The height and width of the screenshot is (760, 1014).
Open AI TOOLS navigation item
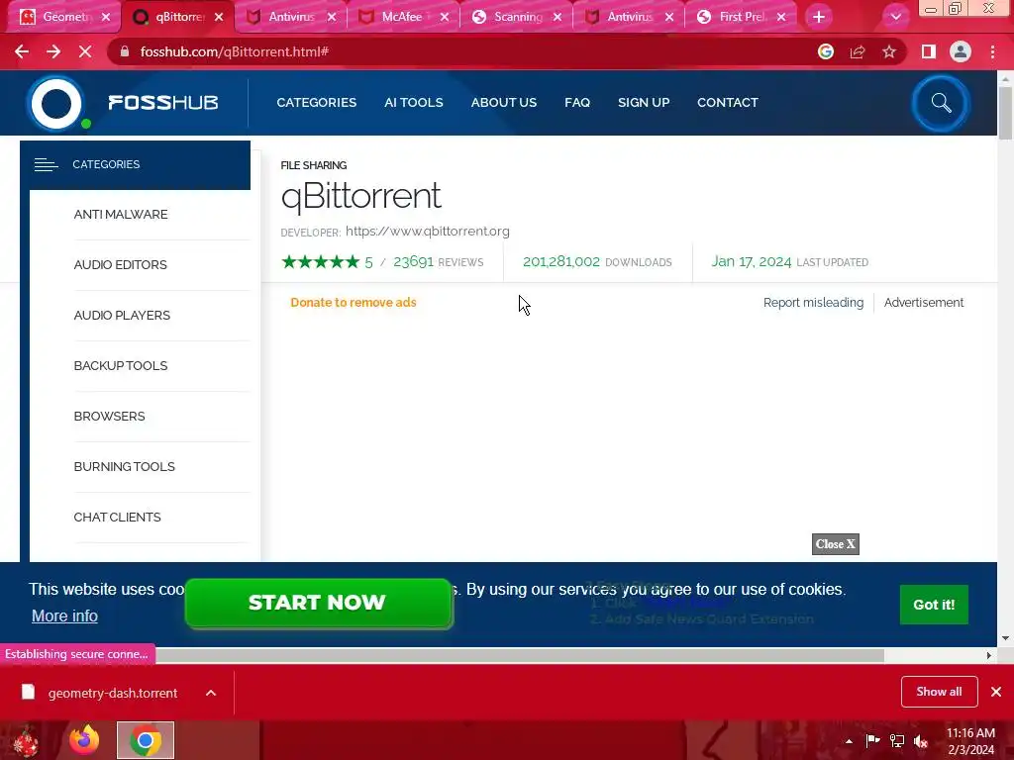coord(414,103)
